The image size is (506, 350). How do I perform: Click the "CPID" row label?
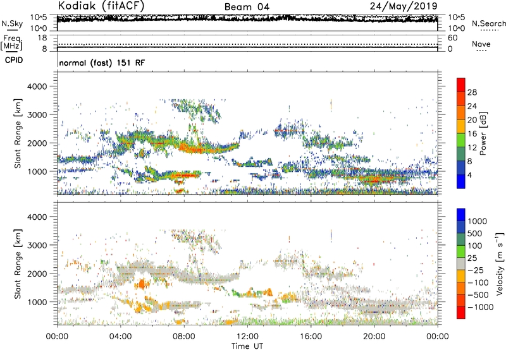tap(14, 60)
